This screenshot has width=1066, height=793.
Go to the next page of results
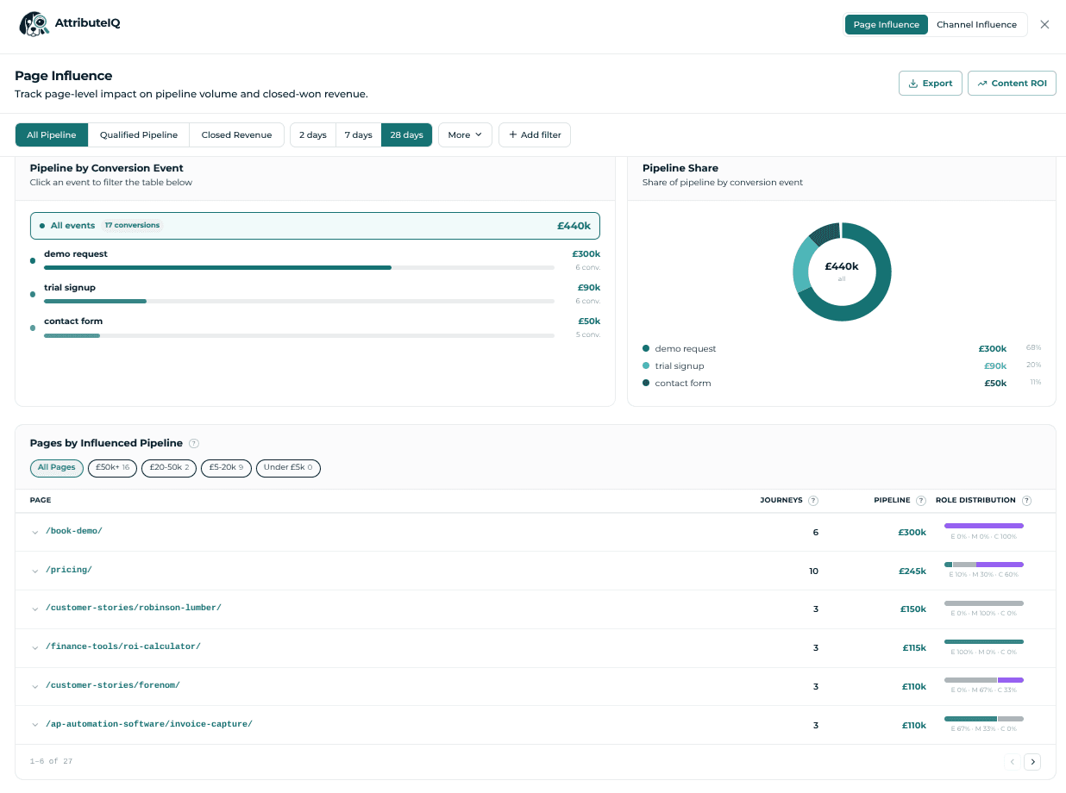coord(1032,761)
